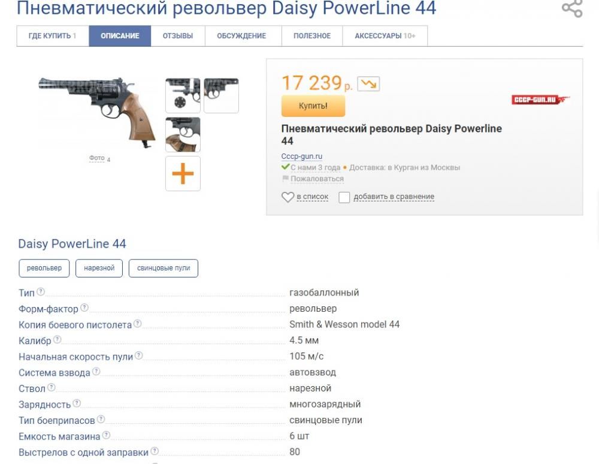599x464 pixels.
Task: Open the price history graph icon
Action: point(370,85)
